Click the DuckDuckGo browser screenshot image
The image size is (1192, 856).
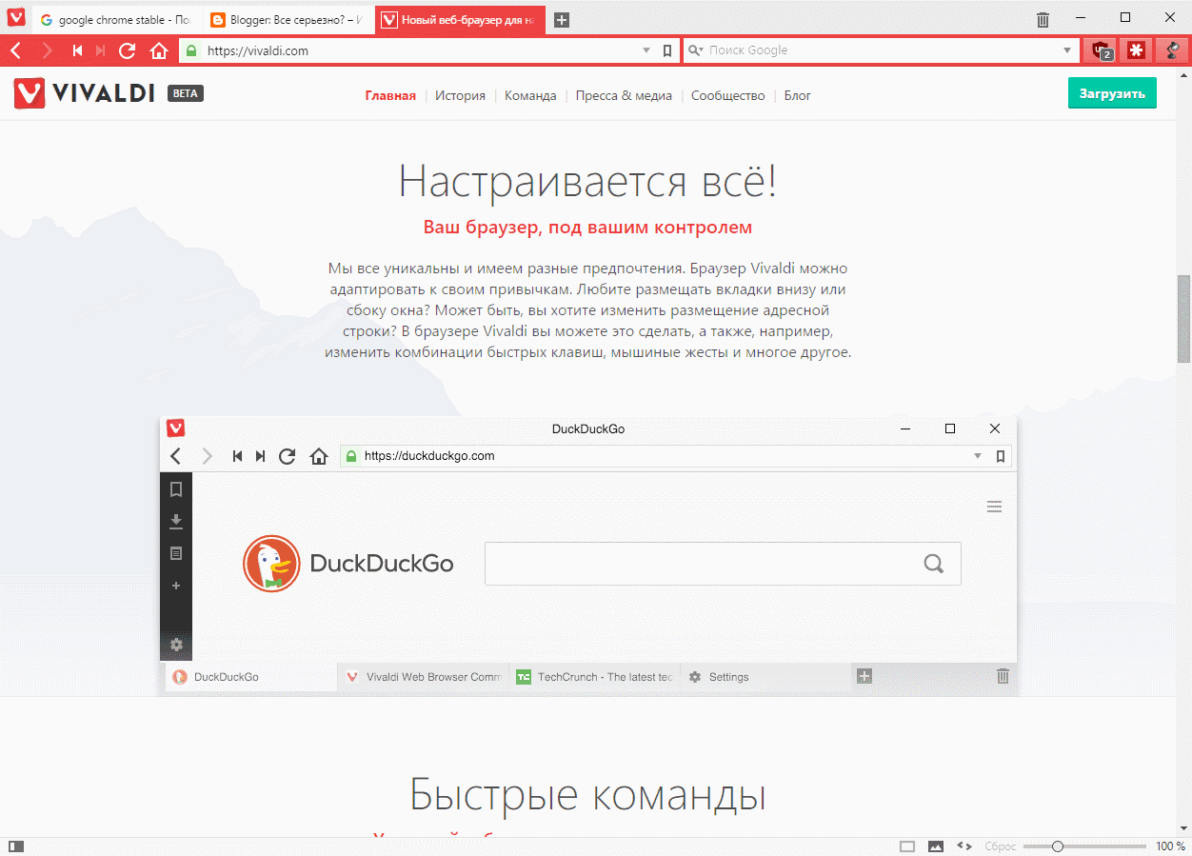point(588,555)
